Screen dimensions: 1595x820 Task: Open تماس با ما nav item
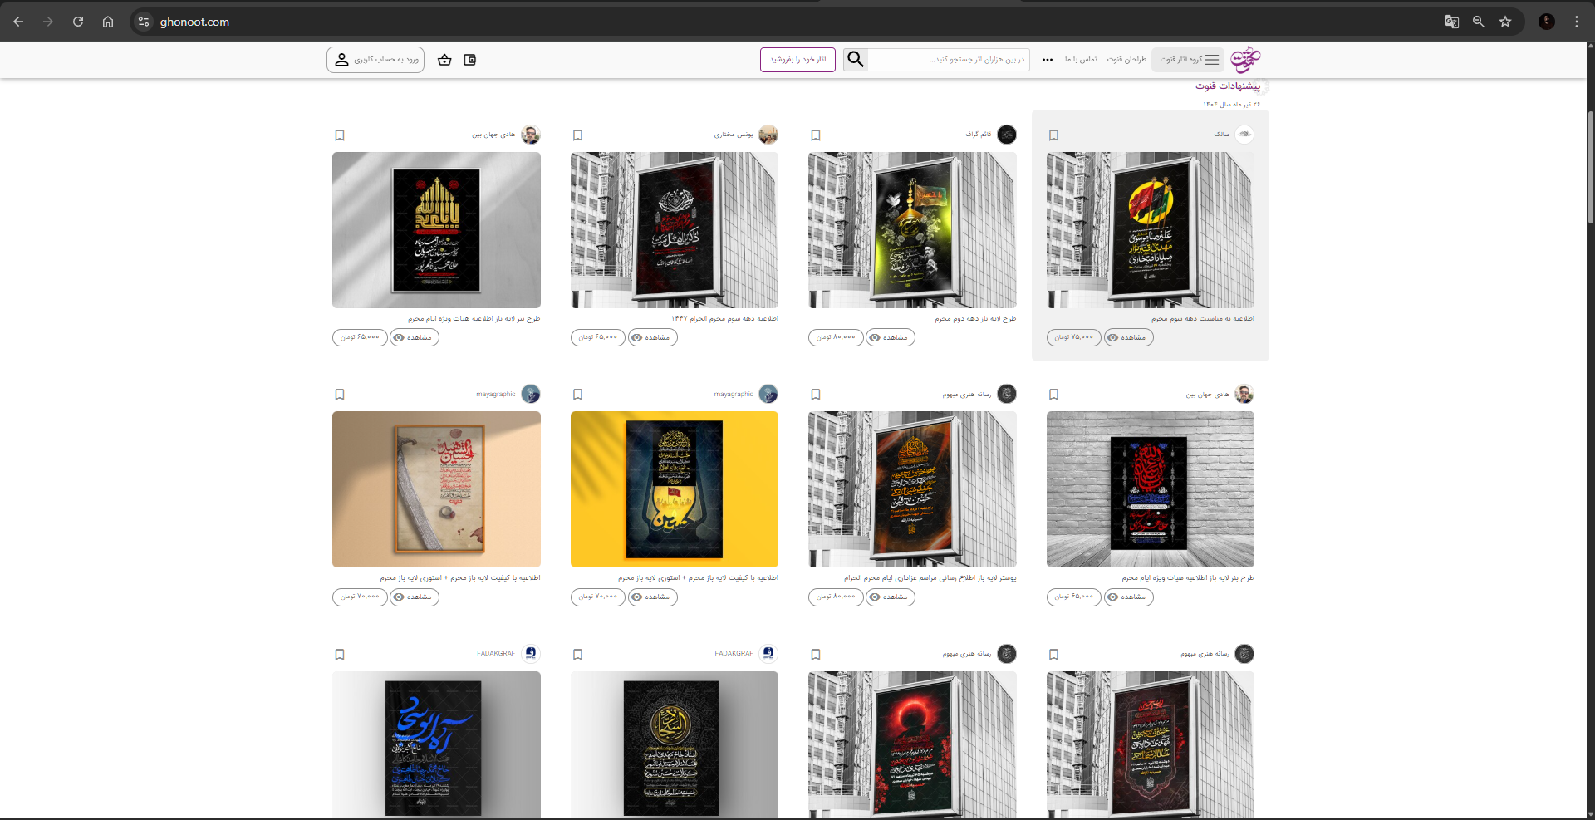1081,60
